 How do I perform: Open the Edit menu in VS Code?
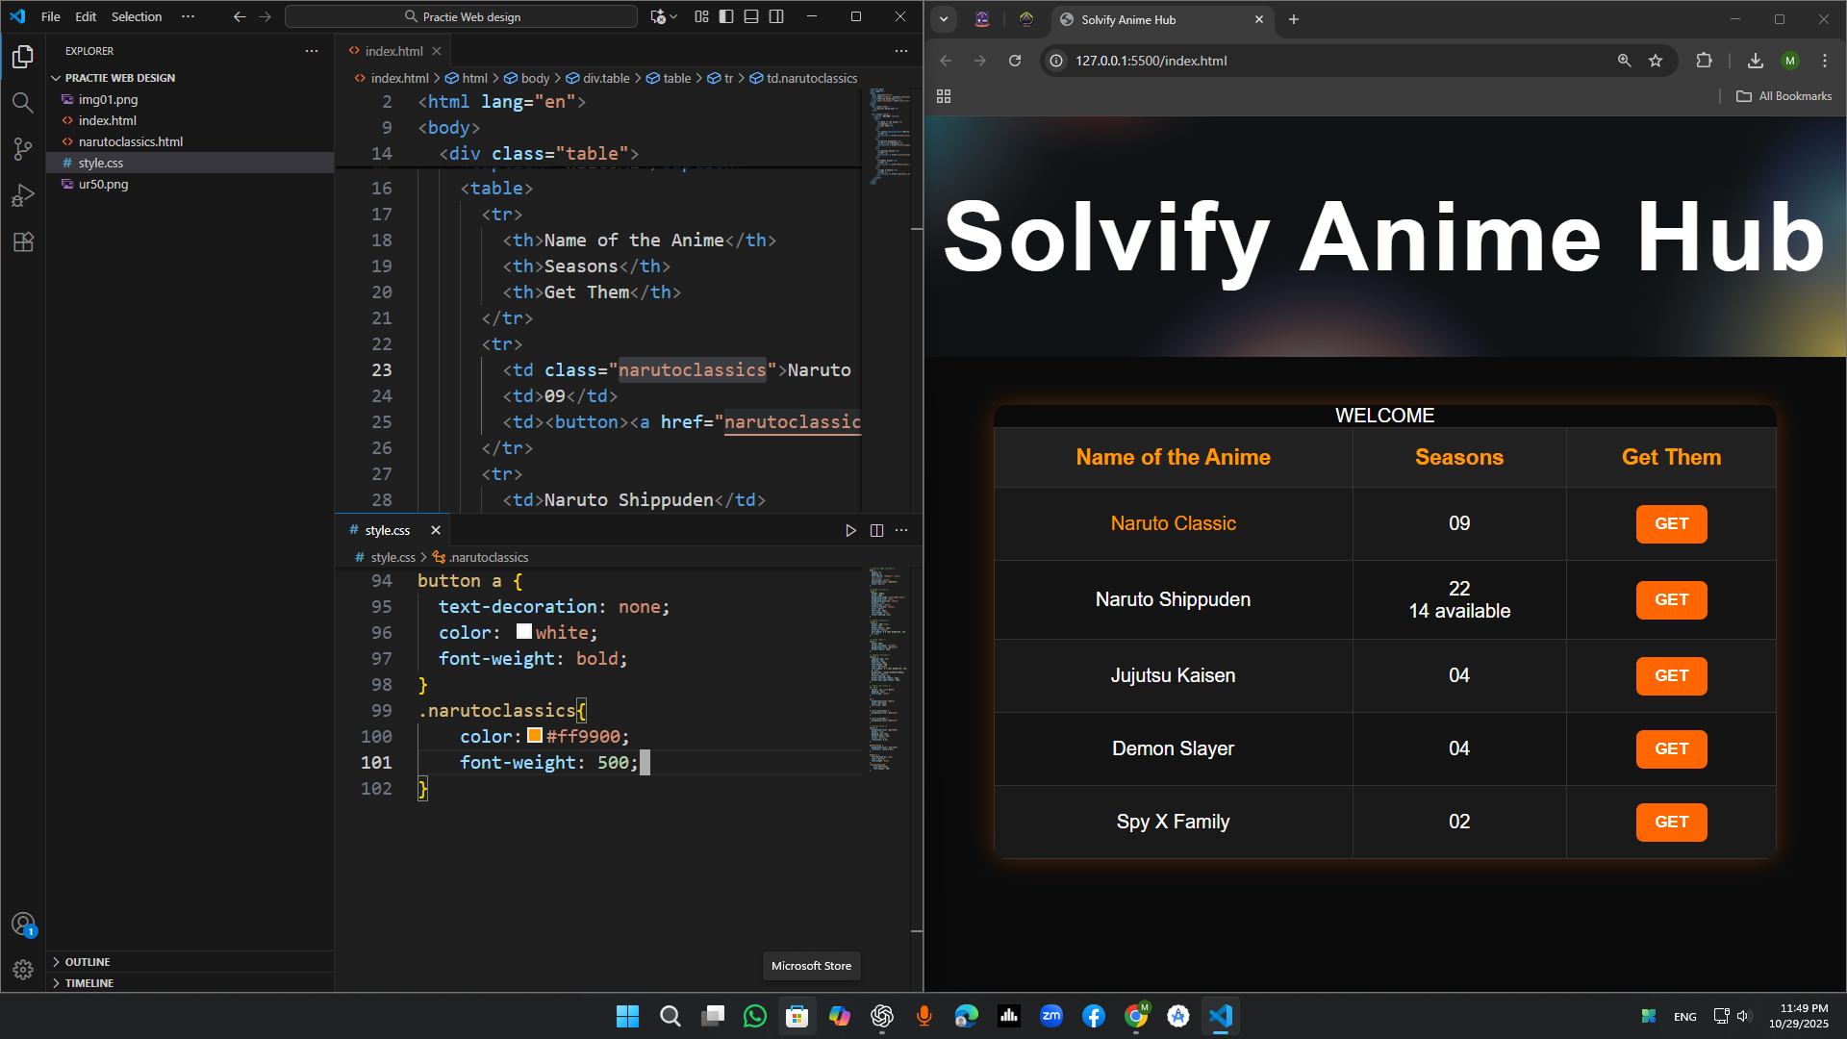[86, 16]
